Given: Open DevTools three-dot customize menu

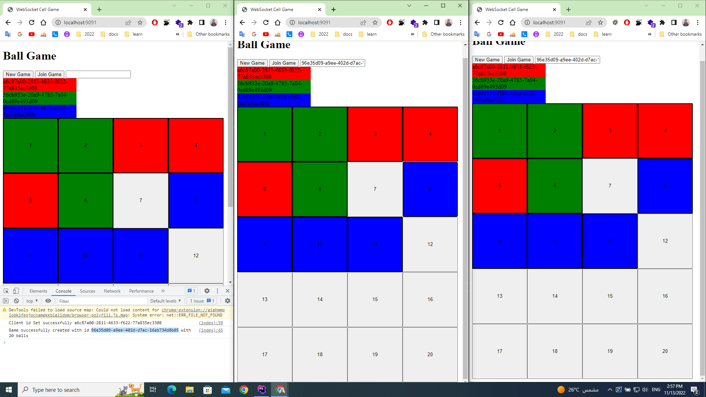Looking at the screenshot, I should [217, 291].
